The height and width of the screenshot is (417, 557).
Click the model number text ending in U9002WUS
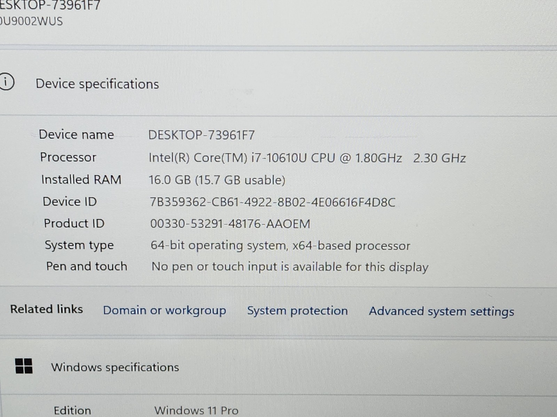tap(31, 21)
